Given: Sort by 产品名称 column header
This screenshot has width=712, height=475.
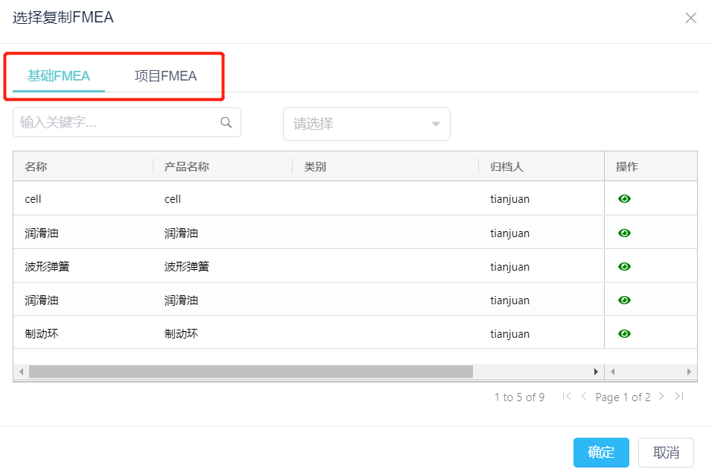Looking at the screenshot, I should click(x=187, y=167).
